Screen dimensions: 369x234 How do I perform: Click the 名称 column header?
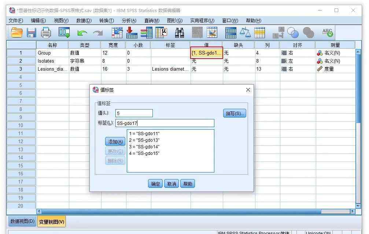pos(52,45)
